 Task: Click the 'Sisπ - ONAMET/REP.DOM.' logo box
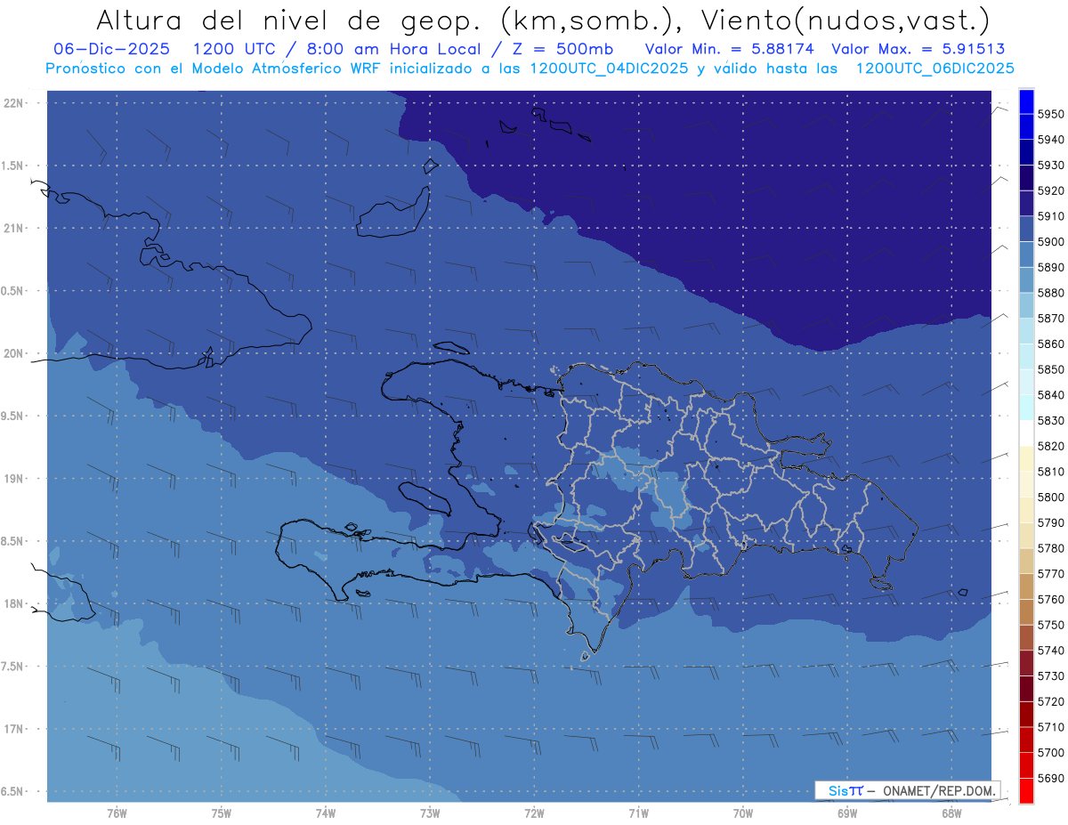click(908, 790)
